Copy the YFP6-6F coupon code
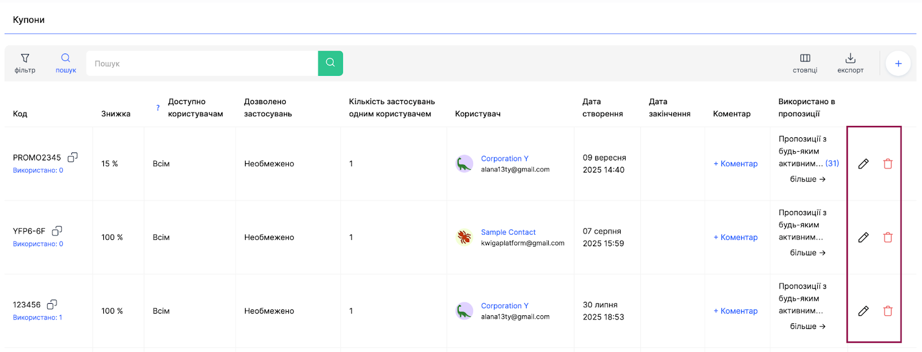Viewport: 922px width, 352px height. point(57,231)
